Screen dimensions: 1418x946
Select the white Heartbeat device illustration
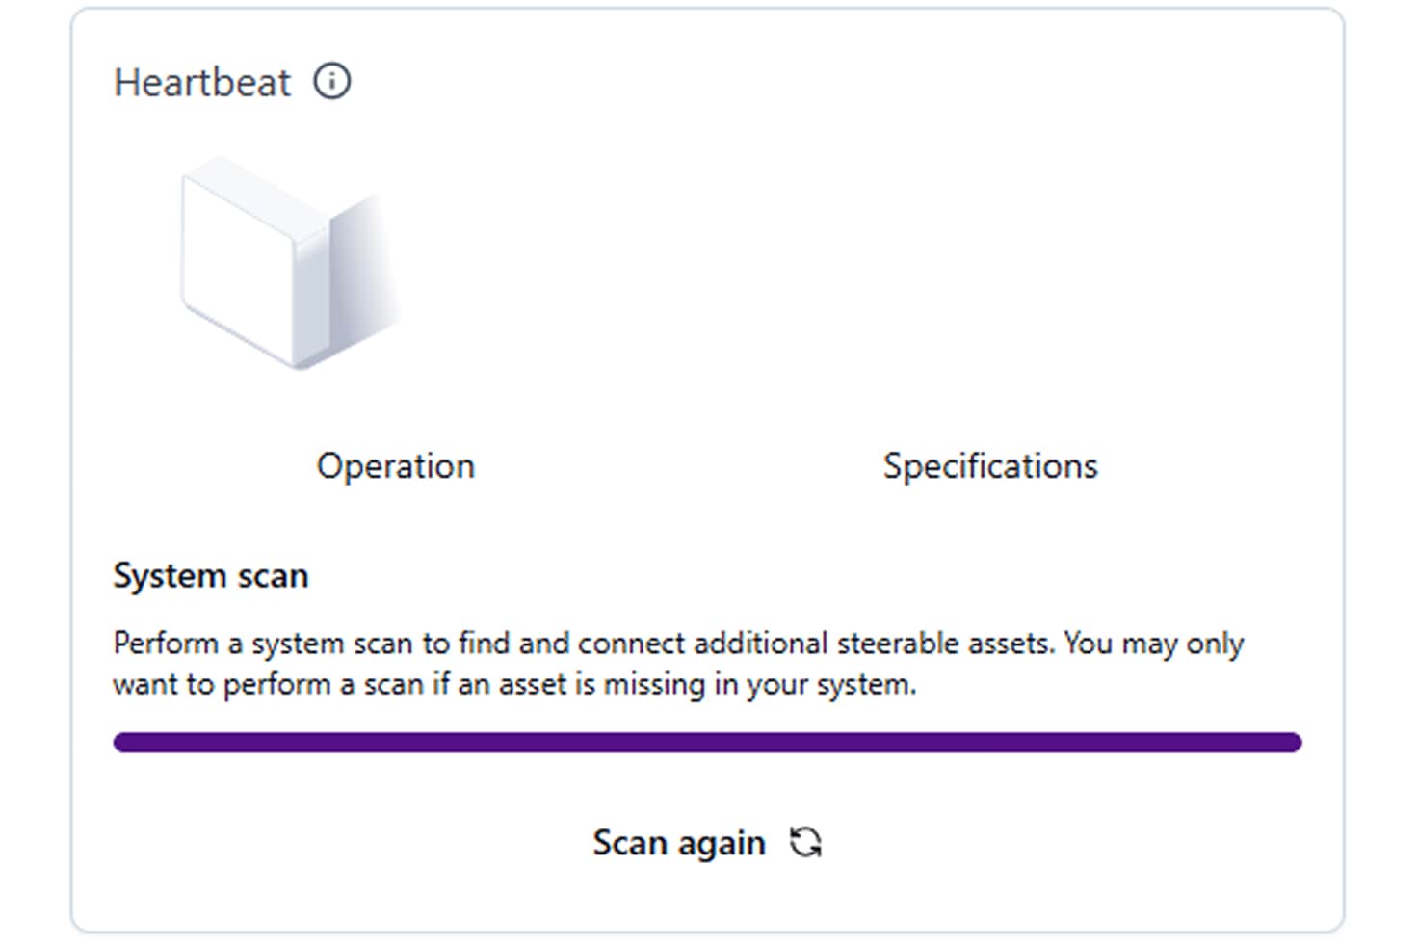290,263
